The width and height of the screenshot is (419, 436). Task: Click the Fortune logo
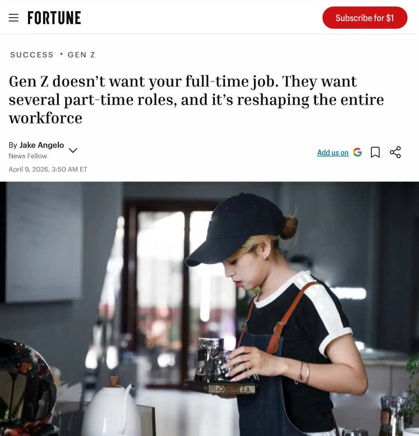coord(54,18)
